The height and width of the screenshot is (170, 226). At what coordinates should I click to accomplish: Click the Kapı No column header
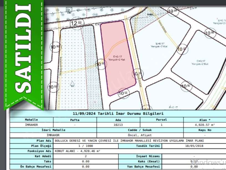coord(205,130)
